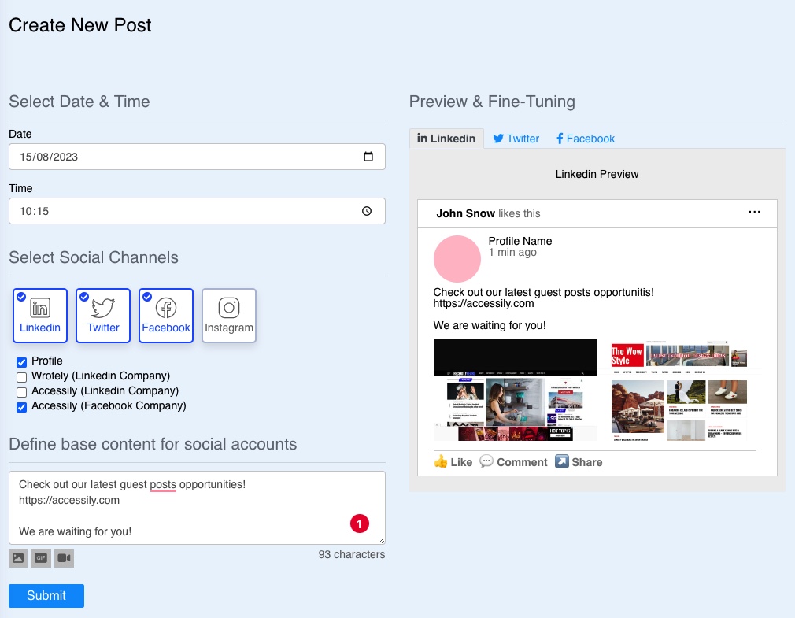
Task: Enable the Instagram social channel
Action: [228, 315]
